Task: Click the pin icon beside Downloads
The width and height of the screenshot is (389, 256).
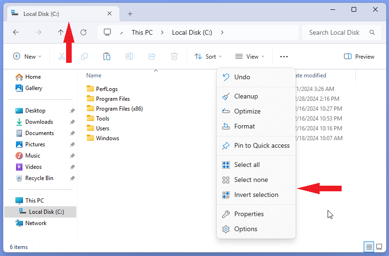Action: point(72,122)
